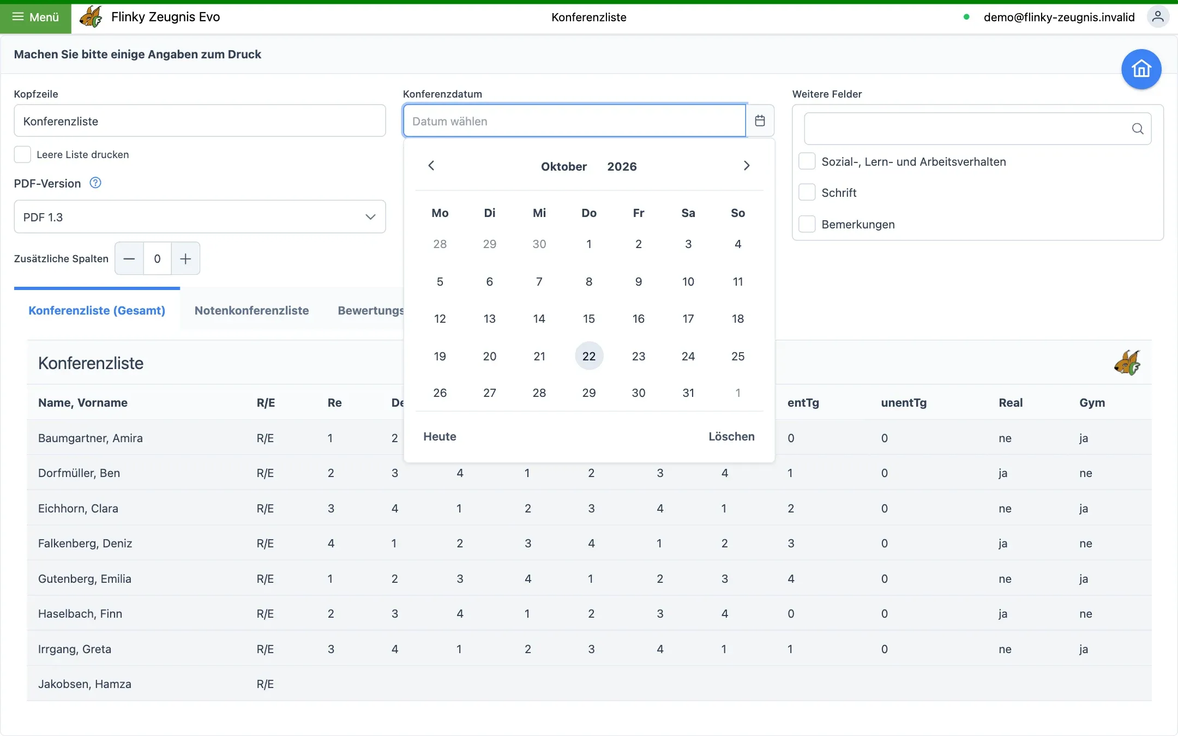Click demo@flinky-zeugnis.invalid account text
This screenshot has width=1178, height=736.
point(1059,17)
